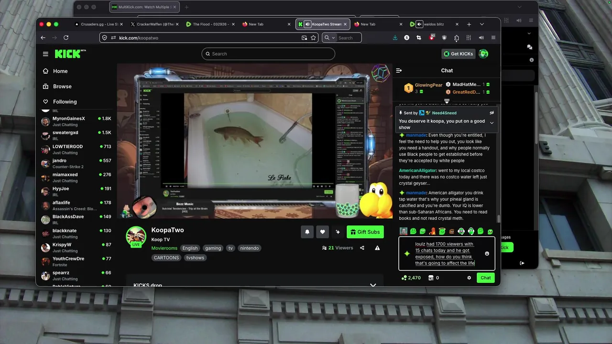612x344 pixels.
Task: Toggle the Kick sidebar hamburger menu
Action: [x=45, y=54]
